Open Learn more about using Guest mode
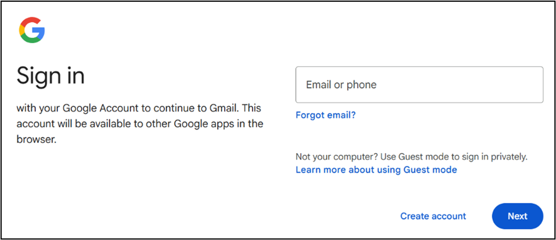The height and width of the screenshot is (240, 556). tap(376, 170)
